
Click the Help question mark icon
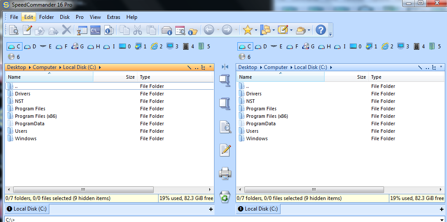pos(321,30)
